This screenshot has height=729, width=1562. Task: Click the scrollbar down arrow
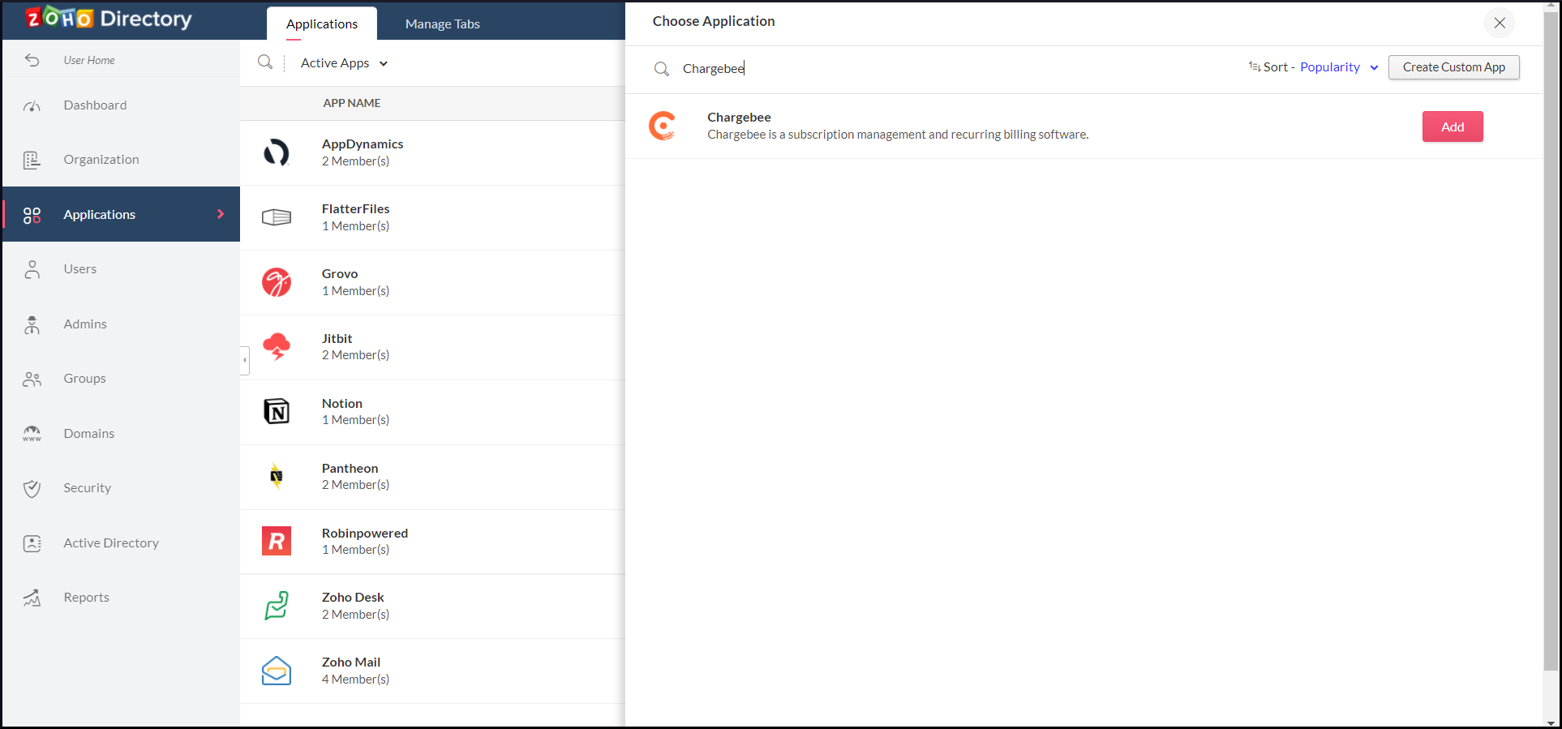(1551, 723)
